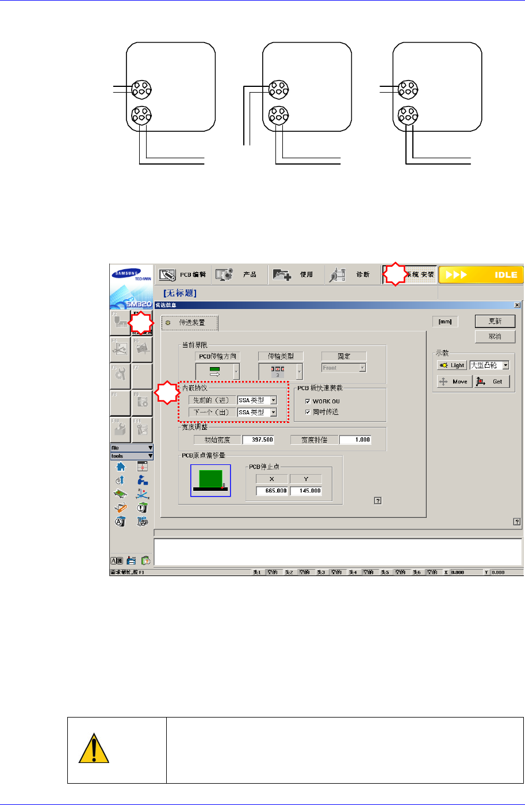Select the blue operator person icon
The width and height of the screenshot is (525, 805).
[142, 480]
